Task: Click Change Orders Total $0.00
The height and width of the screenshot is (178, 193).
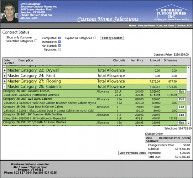Action: 187,145
